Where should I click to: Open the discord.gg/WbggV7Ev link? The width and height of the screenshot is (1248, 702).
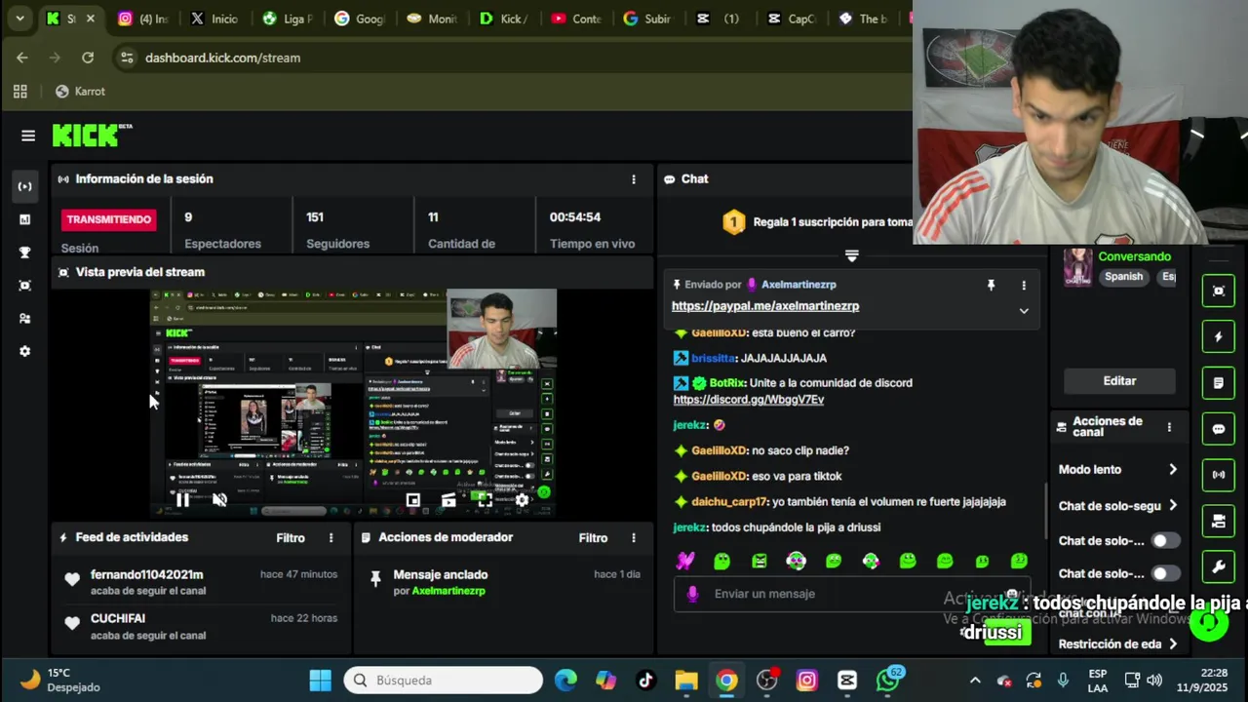pyautogui.click(x=749, y=400)
